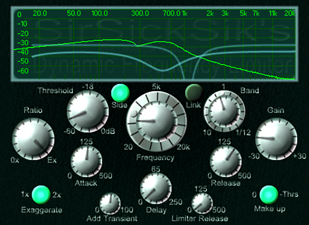The width and height of the screenshot is (309, 225).
Task: Adjust the Threshold knob
Action: (x=87, y=111)
